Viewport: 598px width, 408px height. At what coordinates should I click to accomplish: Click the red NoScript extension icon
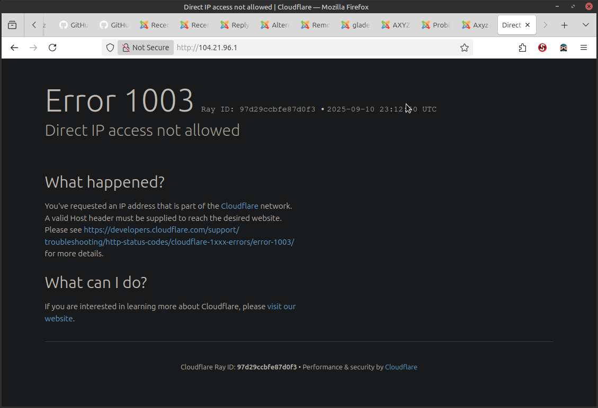(542, 48)
